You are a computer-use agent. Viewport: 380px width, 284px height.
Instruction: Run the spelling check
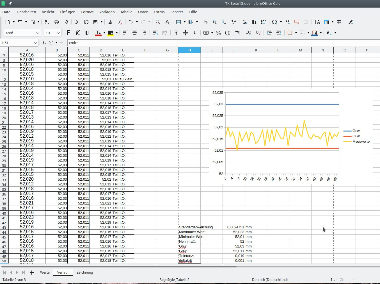tap(167, 22)
